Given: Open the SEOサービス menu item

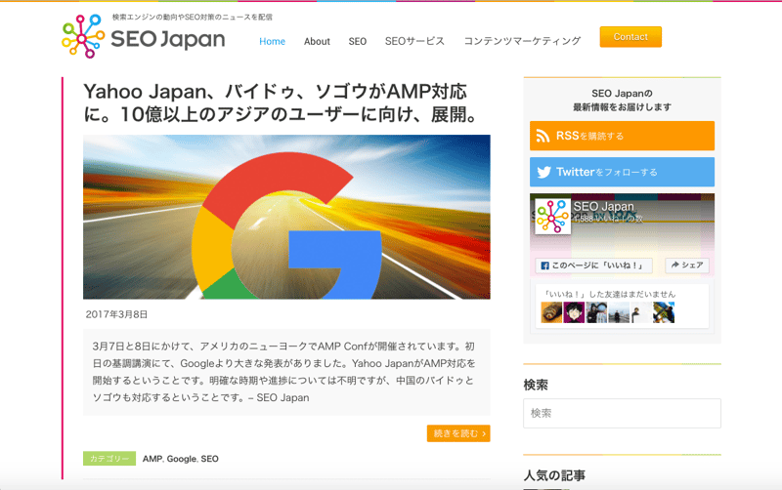Looking at the screenshot, I should click(414, 41).
